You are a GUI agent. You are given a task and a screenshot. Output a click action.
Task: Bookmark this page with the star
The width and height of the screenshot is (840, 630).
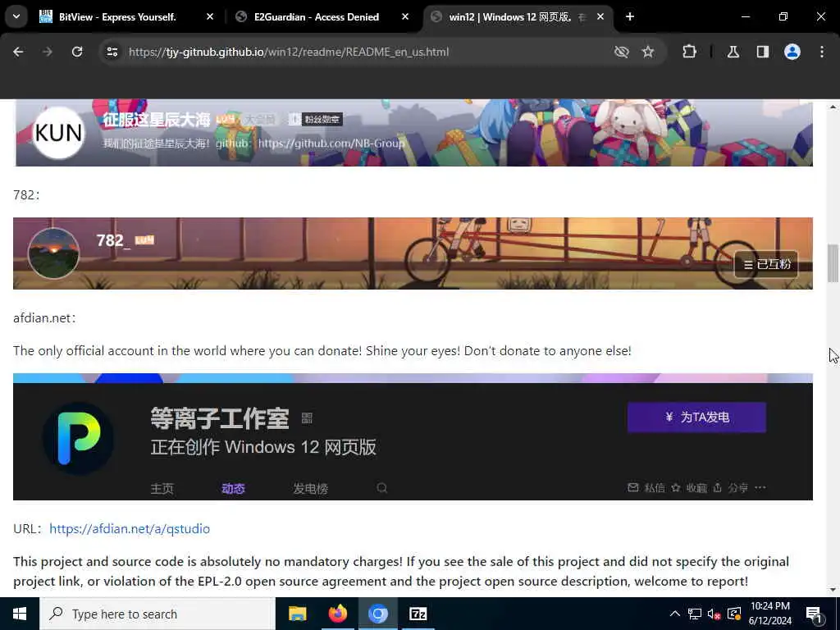coord(648,52)
